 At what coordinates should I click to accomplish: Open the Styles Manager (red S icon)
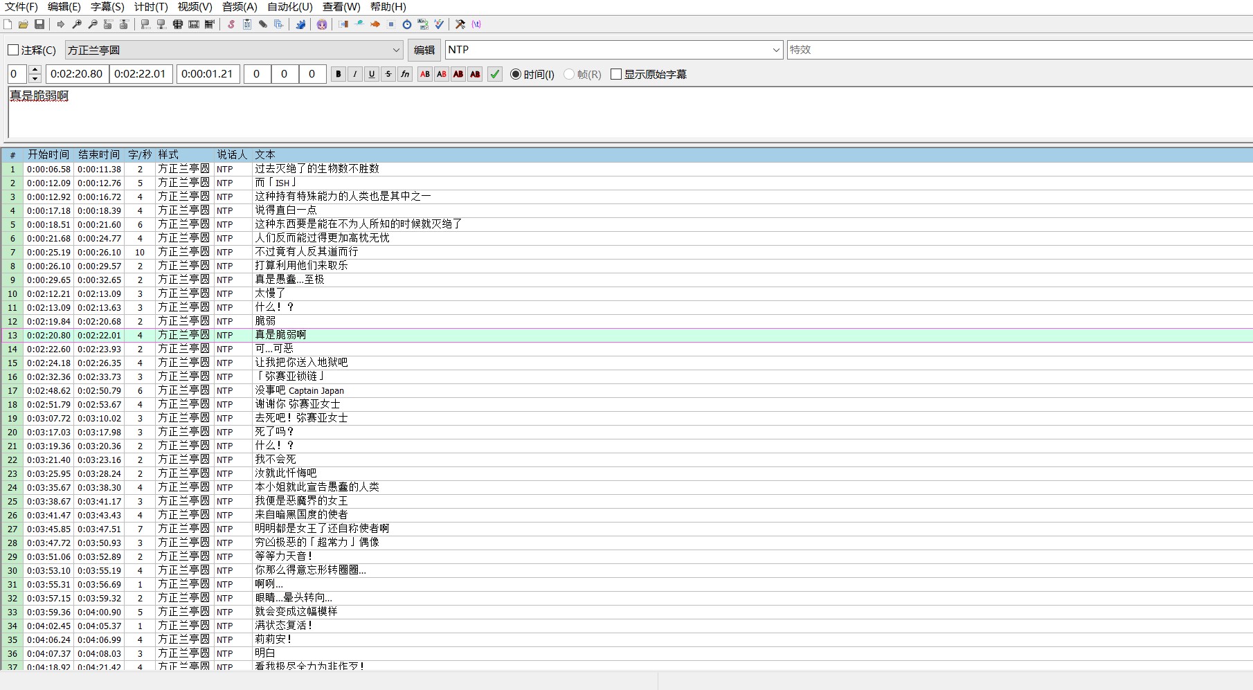[231, 24]
